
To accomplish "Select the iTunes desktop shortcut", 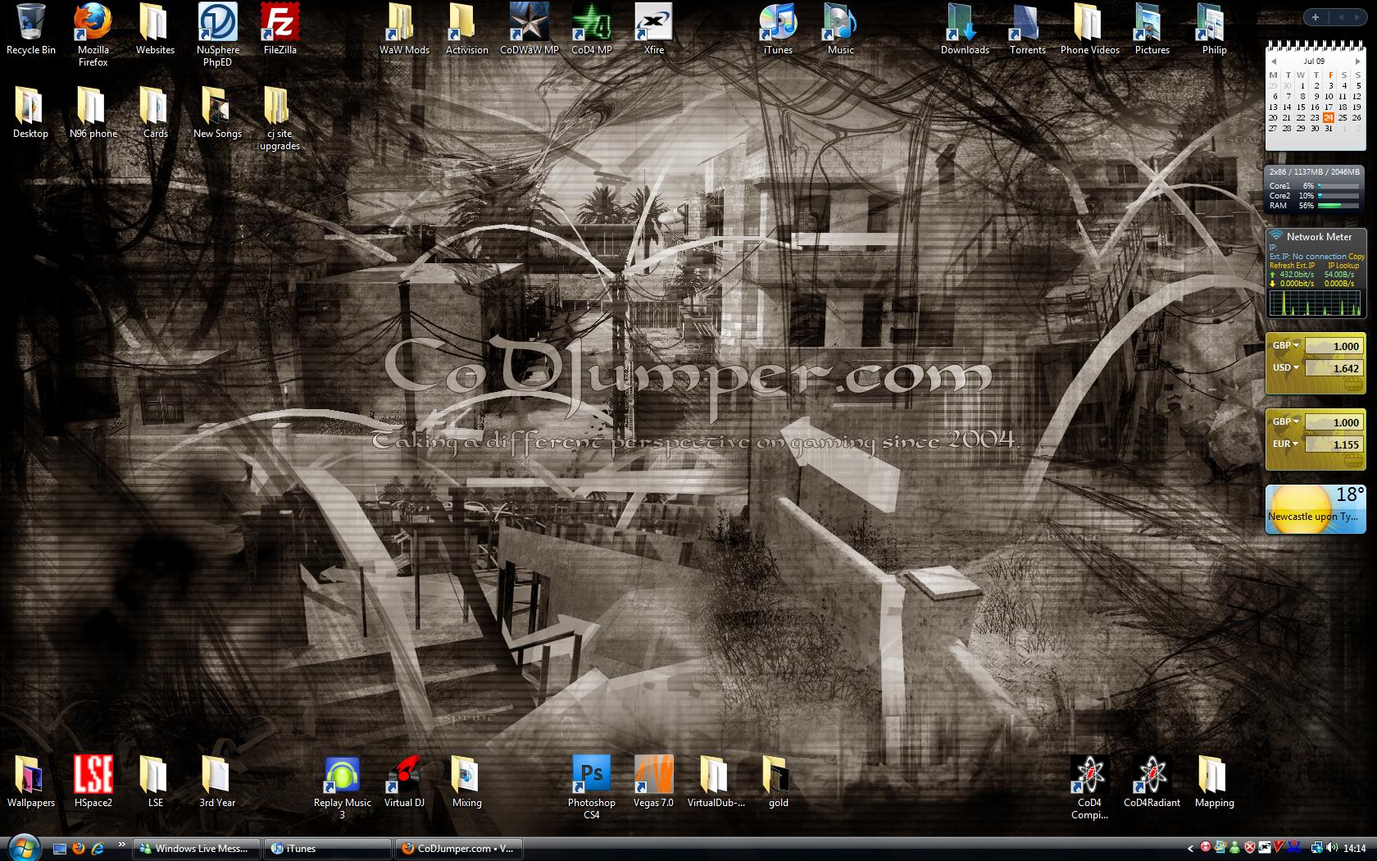I will [778, 30].
